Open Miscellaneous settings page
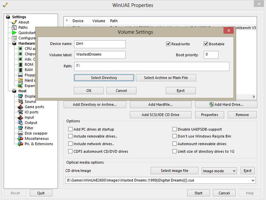 37,138
